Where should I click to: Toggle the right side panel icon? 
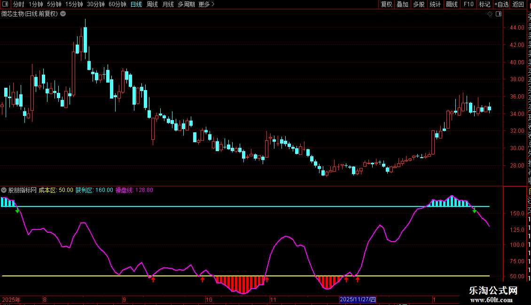pos(498,14)
